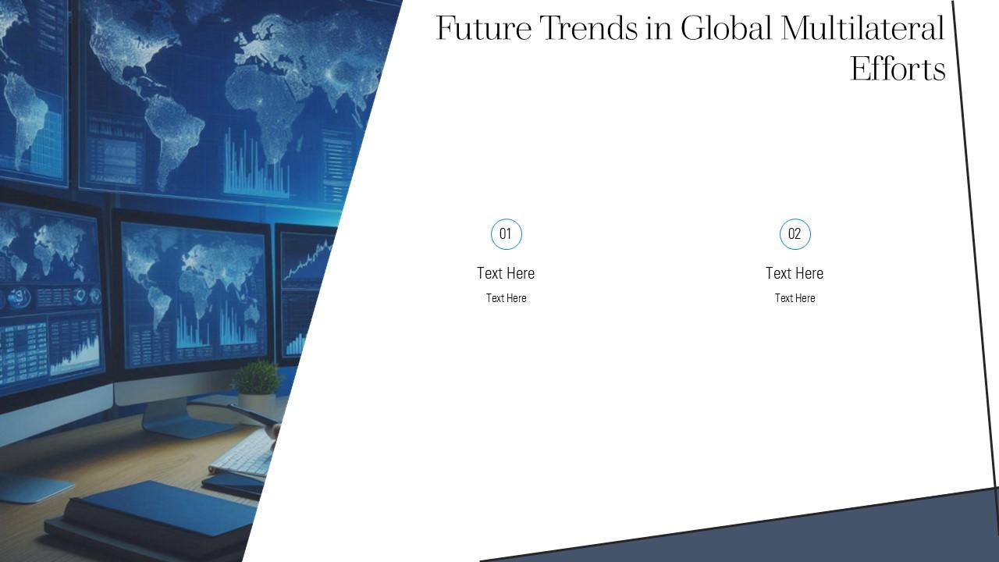Image resolution: width=999 pixels, height=562 pixels.
Task: Click the numbered circle 02
Action: tap(795, 234)
